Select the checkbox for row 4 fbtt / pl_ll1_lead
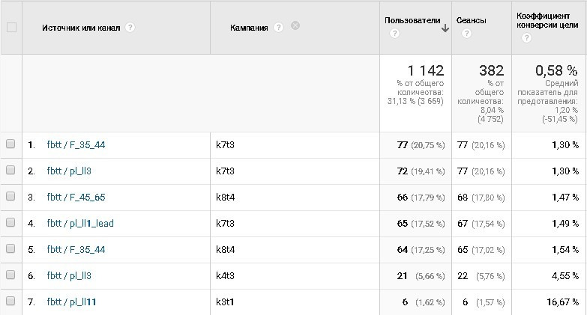The height and width of the screenshot is (315, 587). 11,223
